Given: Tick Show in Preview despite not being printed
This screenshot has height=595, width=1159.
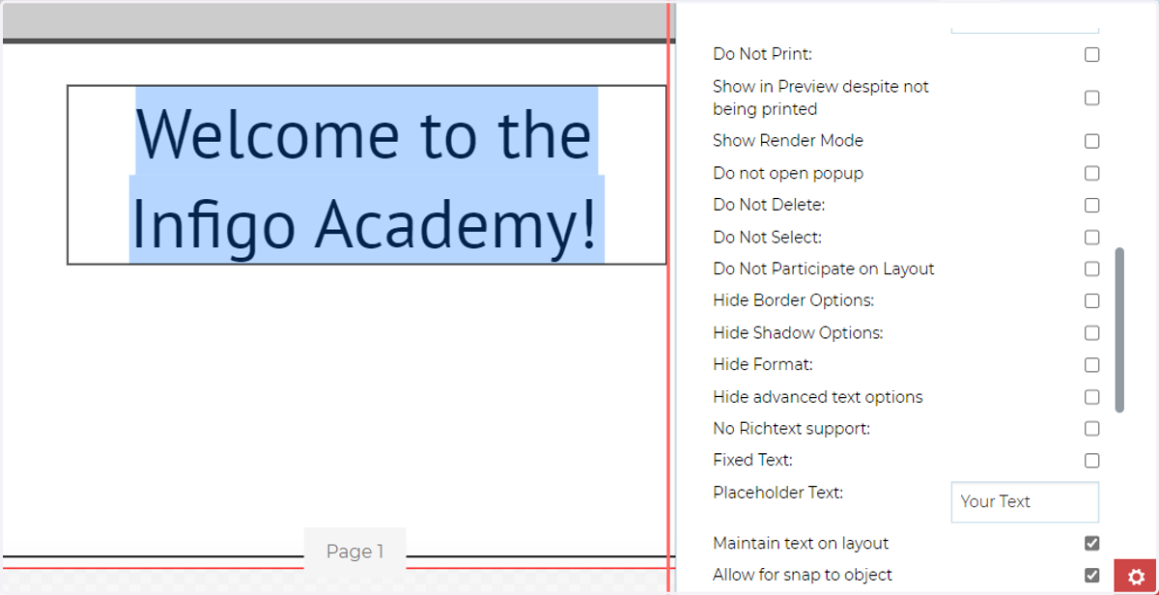Looking at the screenshot, I should [1091, 98].
